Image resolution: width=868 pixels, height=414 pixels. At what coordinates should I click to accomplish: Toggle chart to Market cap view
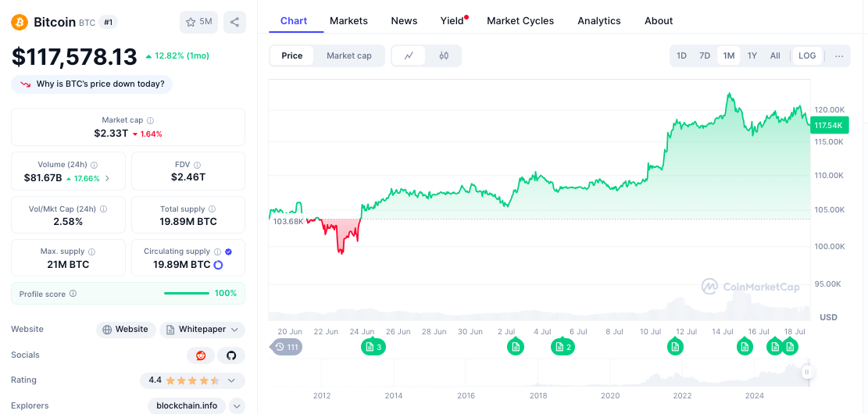[x=349, y=55]
